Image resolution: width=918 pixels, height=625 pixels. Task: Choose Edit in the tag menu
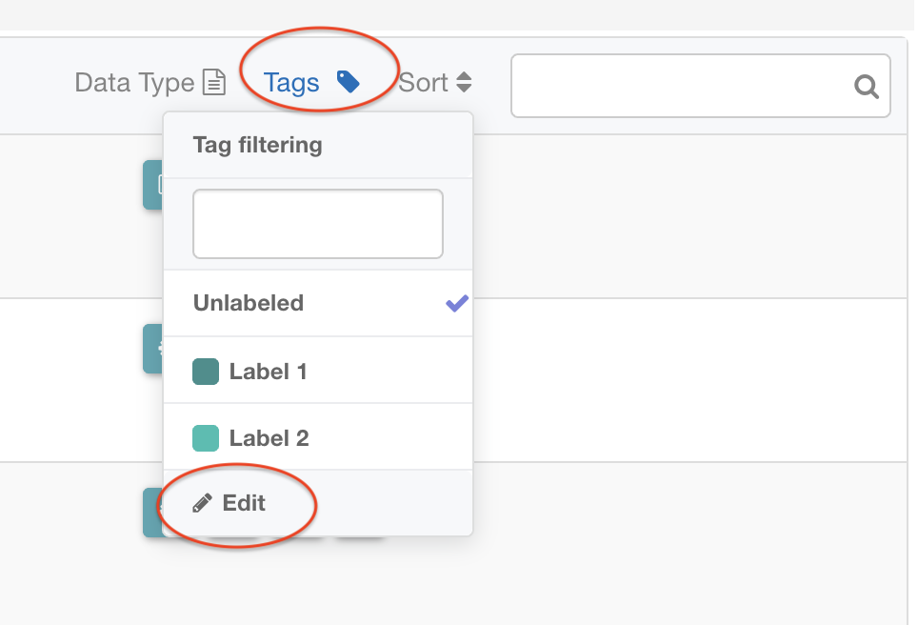pyautogui.click(x=244, y=503)
